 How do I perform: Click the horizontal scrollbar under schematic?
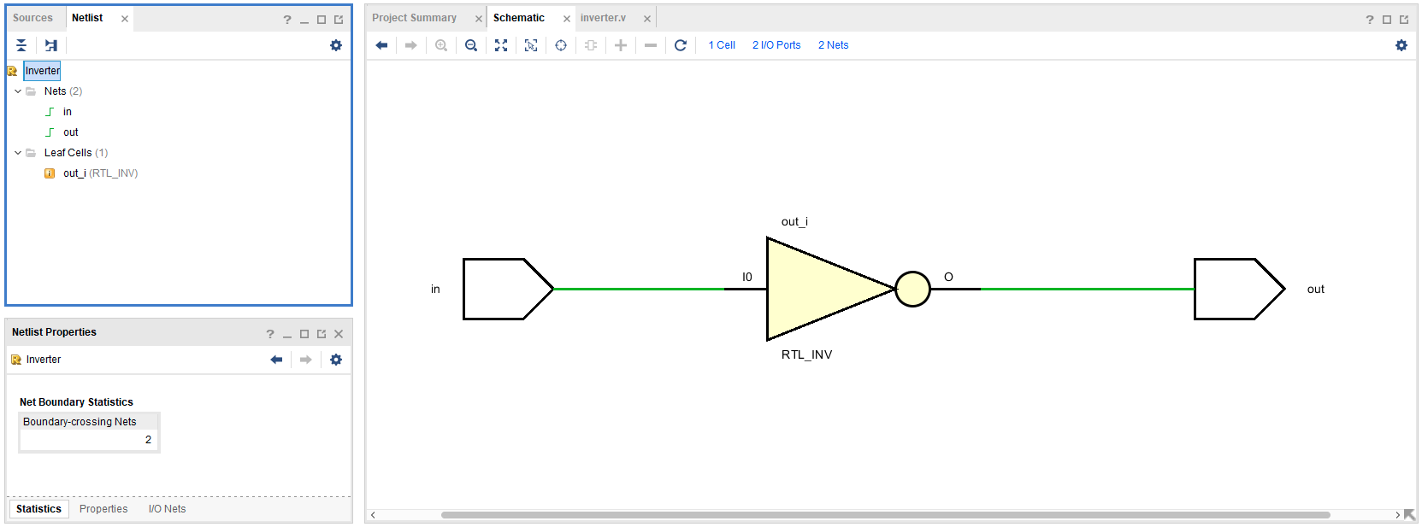885,515
